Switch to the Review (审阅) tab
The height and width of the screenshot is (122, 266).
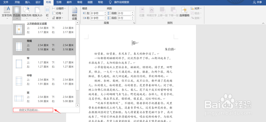80,2
